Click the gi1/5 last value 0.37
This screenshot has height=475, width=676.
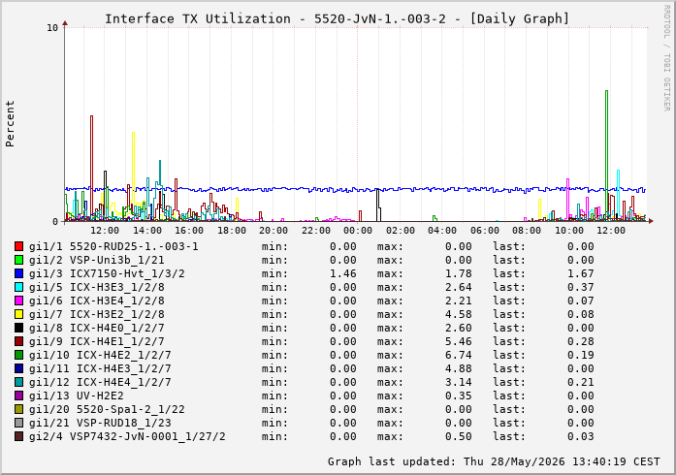[x=581, y=287]
